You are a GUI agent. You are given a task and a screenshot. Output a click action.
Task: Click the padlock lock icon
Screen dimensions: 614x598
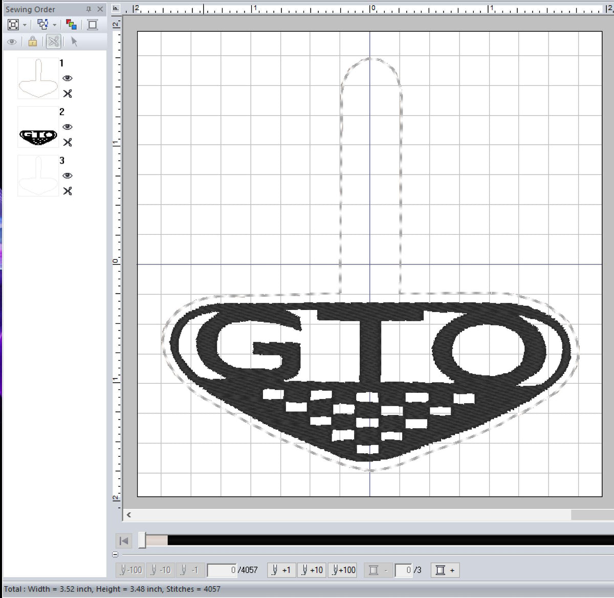click(33, 42)
